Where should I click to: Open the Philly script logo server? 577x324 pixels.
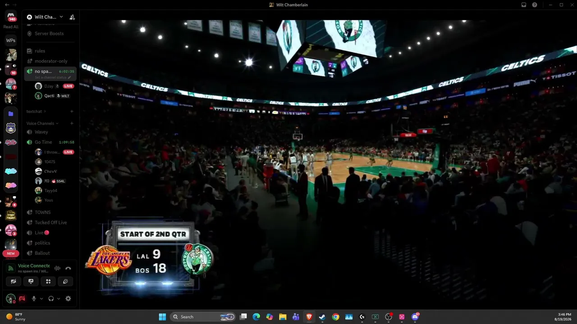tap(11, 142)
